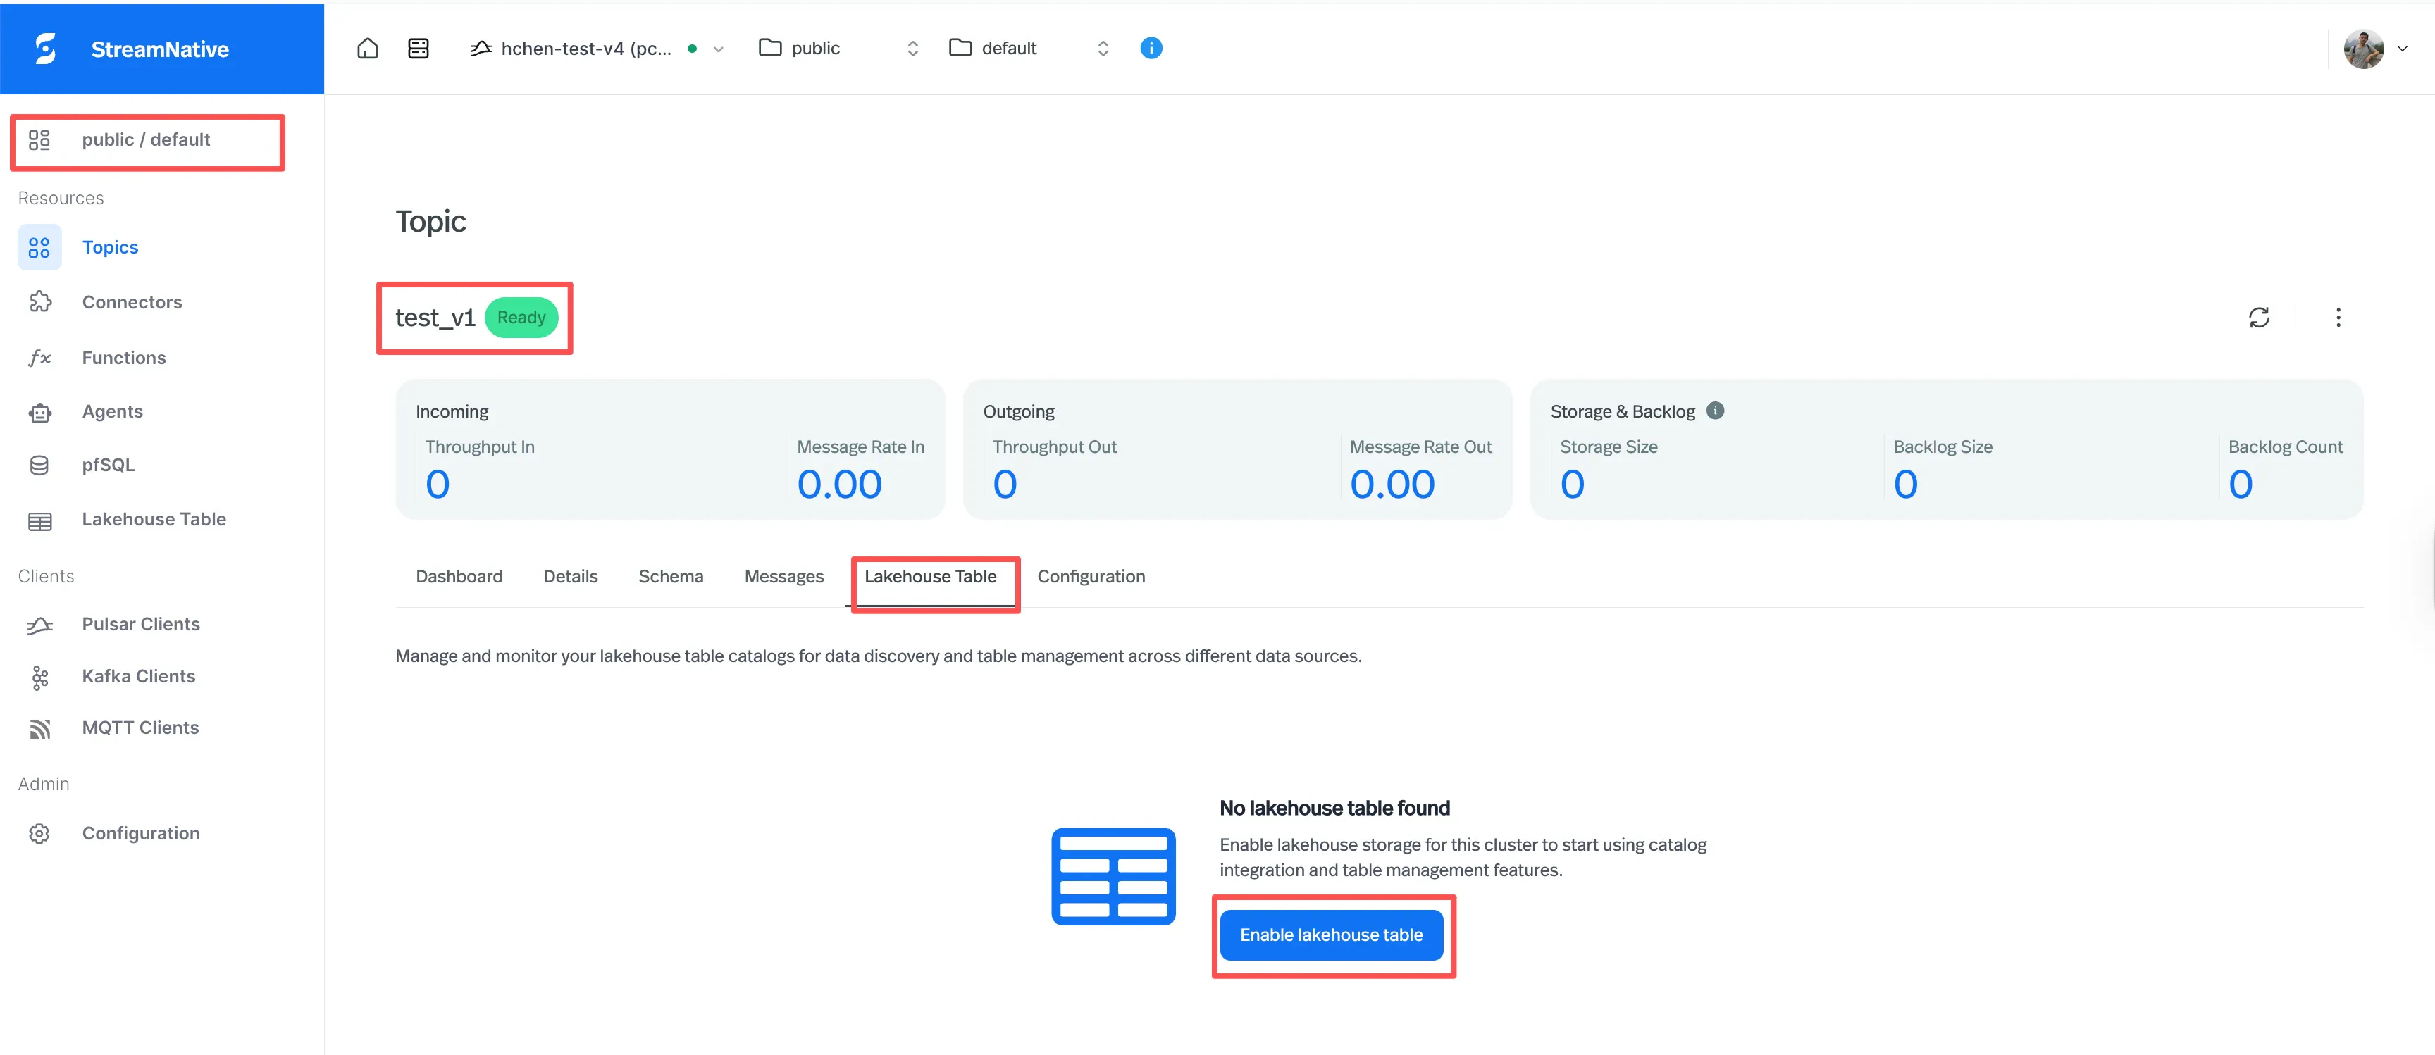Open Pulsar Clients in the sidebar
Viewport: 2435px width, 1055px height.
pos(141,624)
